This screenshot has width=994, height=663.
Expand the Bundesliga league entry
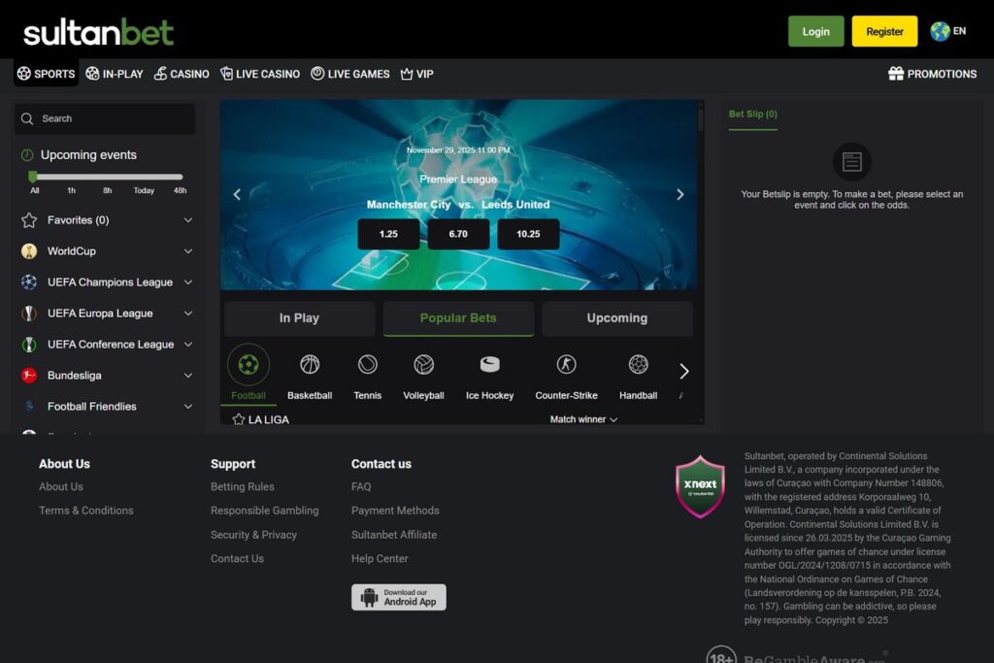coord(189,376)
